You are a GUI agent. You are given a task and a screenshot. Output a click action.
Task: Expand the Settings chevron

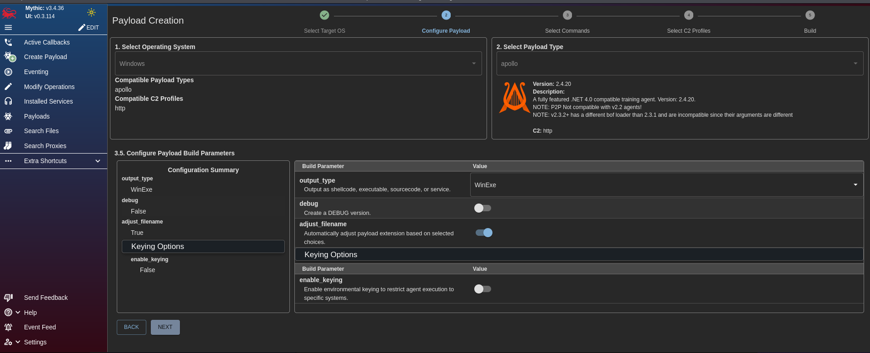point(18,342)
